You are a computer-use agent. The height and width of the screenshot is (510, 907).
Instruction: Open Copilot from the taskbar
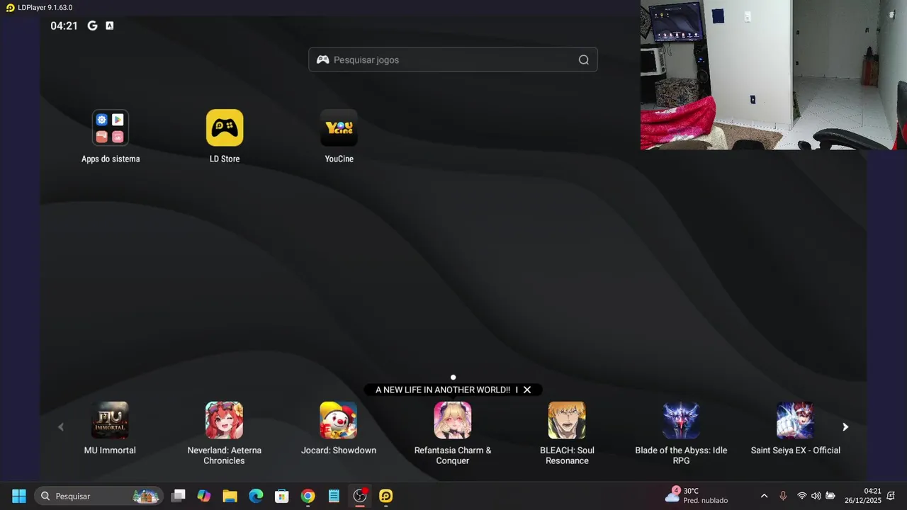(204, 496)
